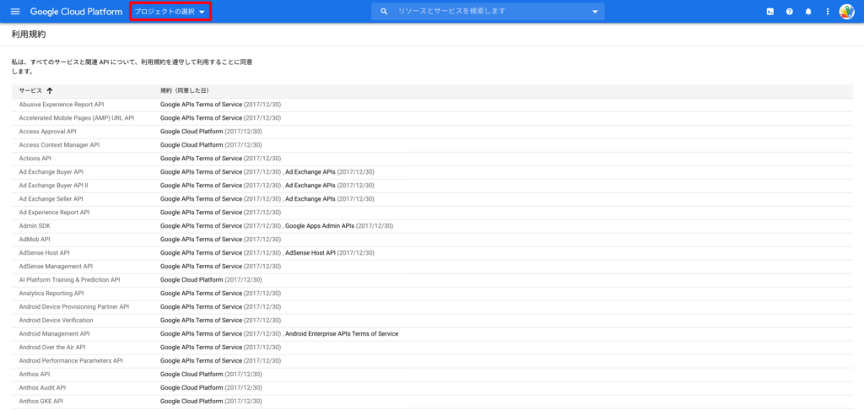This screenshot has width=864, height=410.
Task: Select the Android Device Verification text
Action: [x=56, y=321]
